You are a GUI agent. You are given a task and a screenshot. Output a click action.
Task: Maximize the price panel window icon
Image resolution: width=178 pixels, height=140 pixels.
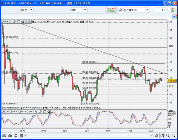tap(19, 22)
